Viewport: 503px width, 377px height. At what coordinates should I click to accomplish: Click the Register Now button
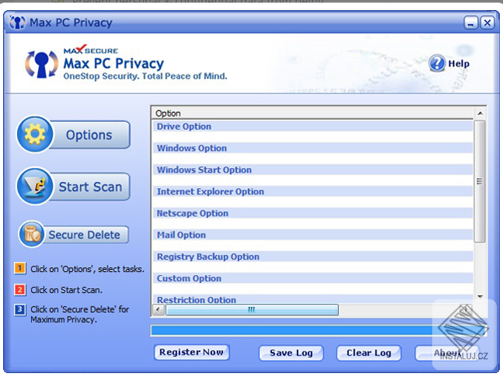191,352
